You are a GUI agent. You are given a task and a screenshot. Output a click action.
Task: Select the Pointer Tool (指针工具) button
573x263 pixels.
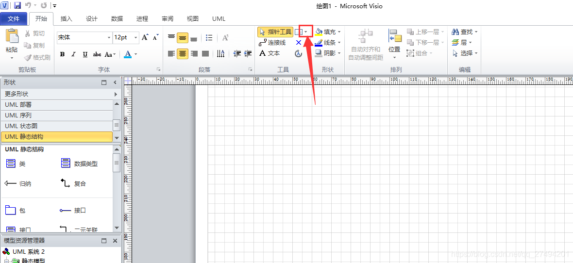click(275, 32)
